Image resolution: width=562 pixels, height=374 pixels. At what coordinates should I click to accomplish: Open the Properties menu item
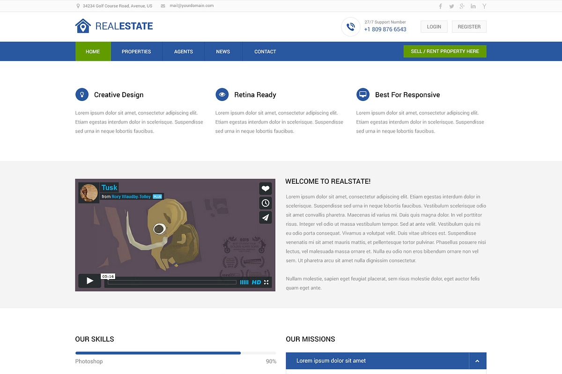(136, 51)
